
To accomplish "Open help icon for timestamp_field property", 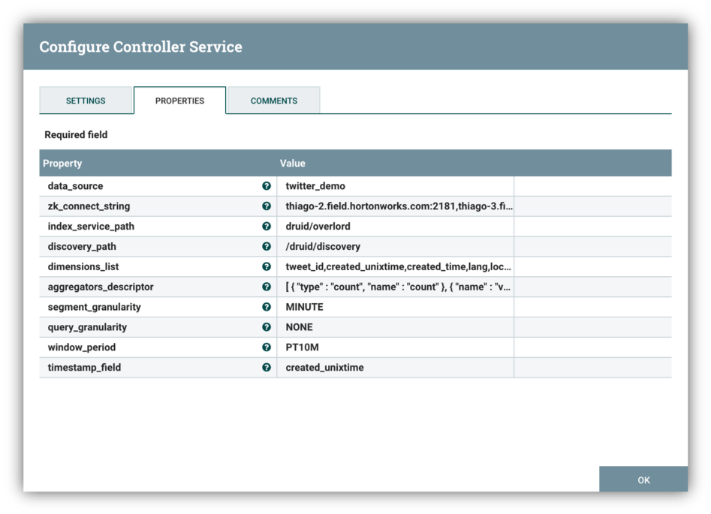I will tap(267, 367).
